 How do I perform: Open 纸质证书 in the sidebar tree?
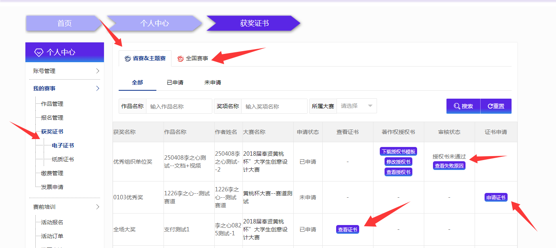click(63, 159)
